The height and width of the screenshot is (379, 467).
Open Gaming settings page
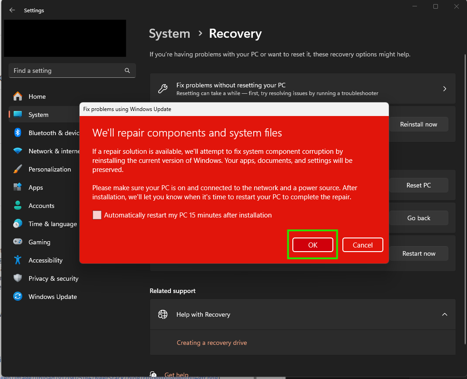pos(45,242)
